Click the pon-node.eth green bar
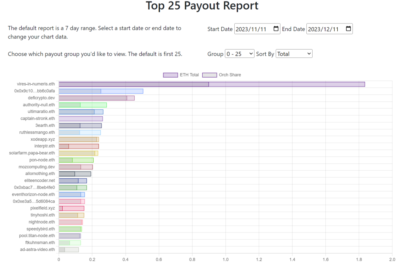The image size is (403, 266). click(x=76, y=160)
